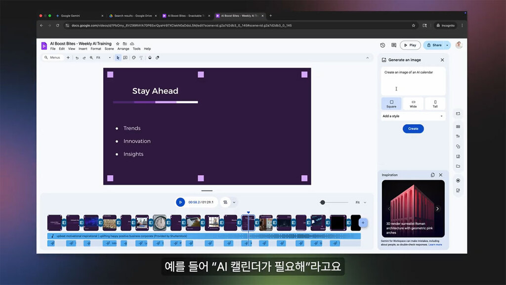Show next inspiration image
Screen dimensions: 506x285
click(438, 209)
